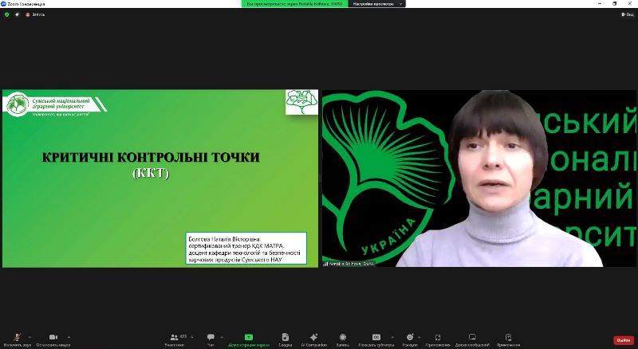Click the green Share Screen icon
Screen dimensions: 638x349
tap(248, 337)
